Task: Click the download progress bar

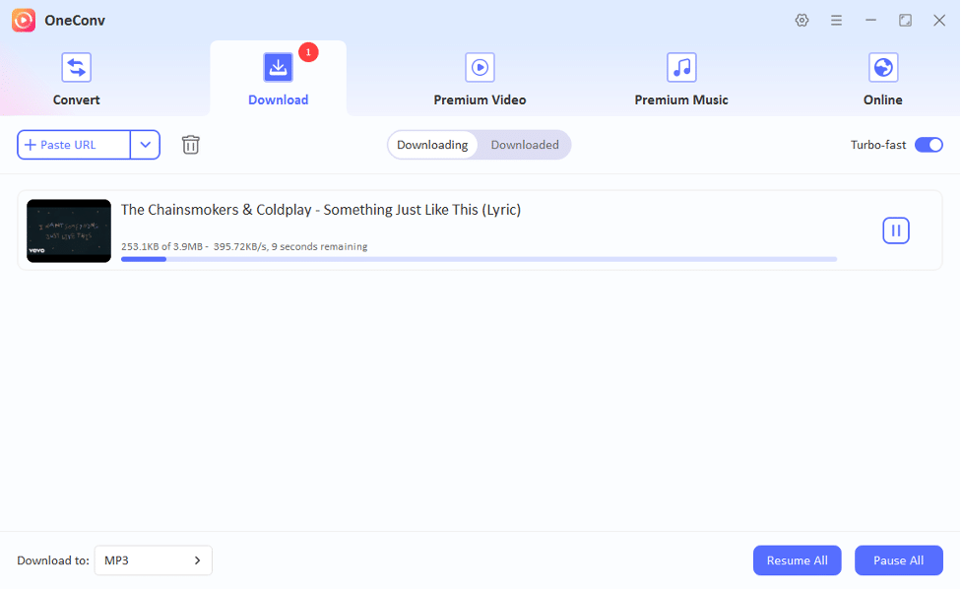Action: (478, 259)
